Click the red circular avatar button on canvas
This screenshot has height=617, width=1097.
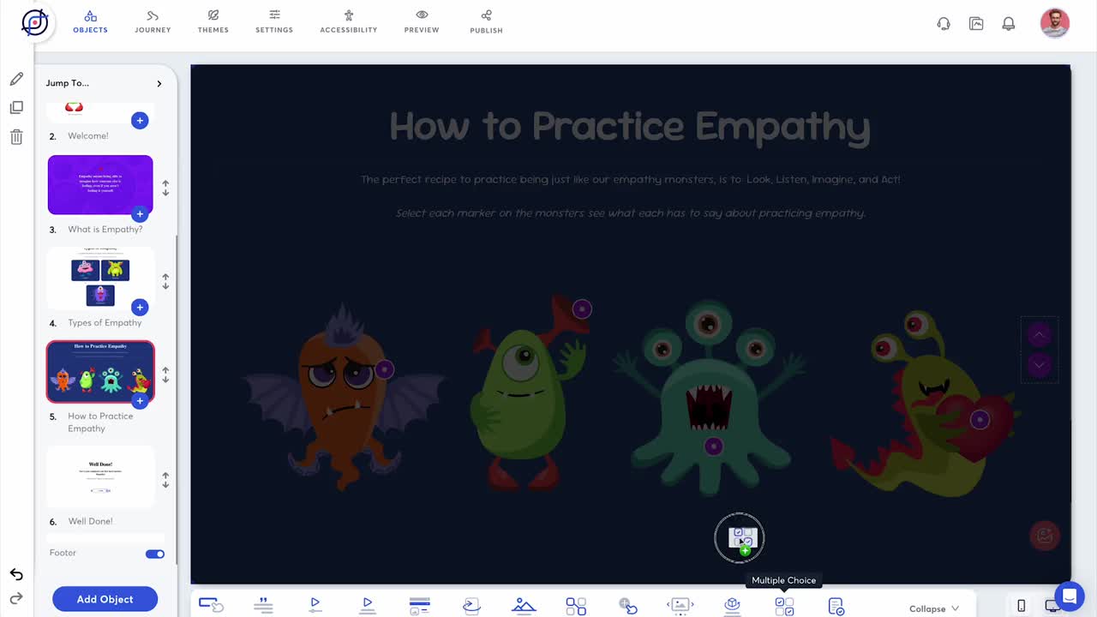pyautogui.click(x=1045, y=536)
